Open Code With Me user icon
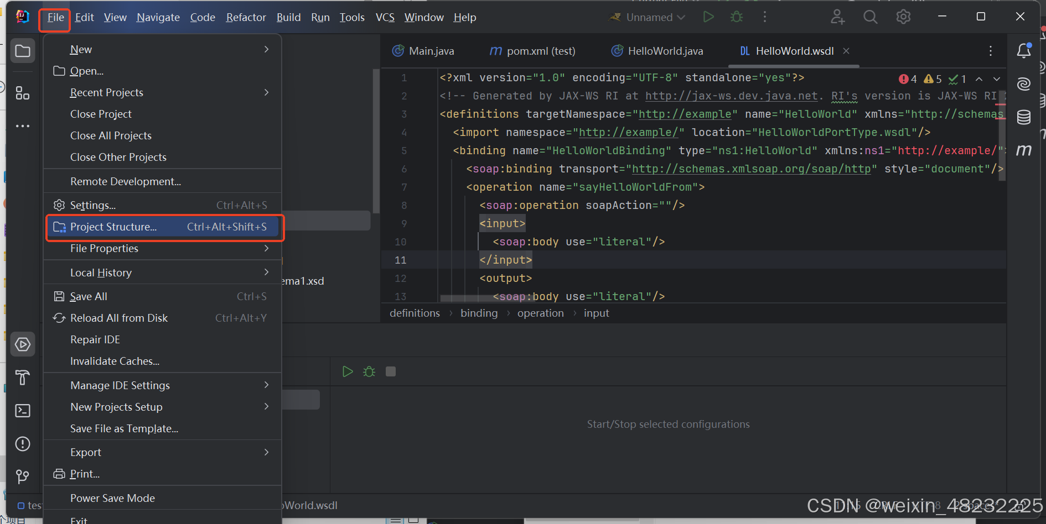 tap(837, 17)
